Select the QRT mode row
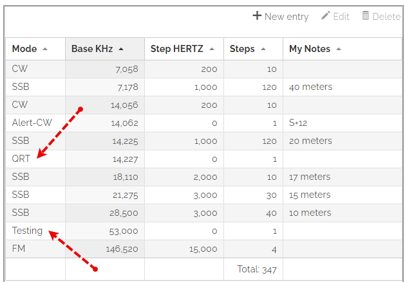Image resolution: width=405 pixels, height=282 pixels. pos(21,159)
